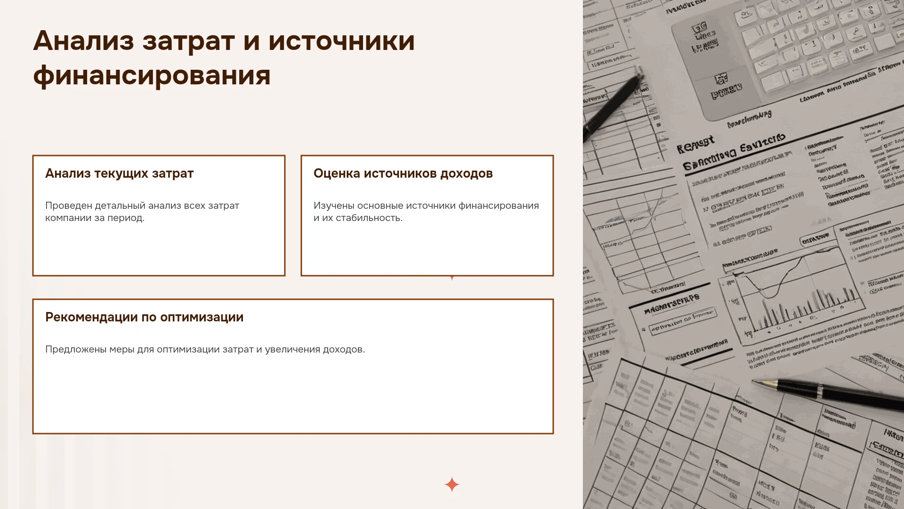Viewport: 904px width, 509px height.
Task: Click empty area in current costs card
Action: coord(159,250)
